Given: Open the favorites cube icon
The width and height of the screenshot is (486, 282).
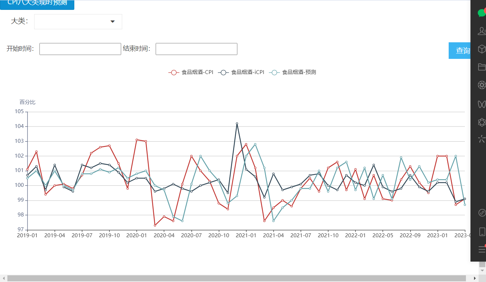Looking at the screenshot, I should point(481,49).
